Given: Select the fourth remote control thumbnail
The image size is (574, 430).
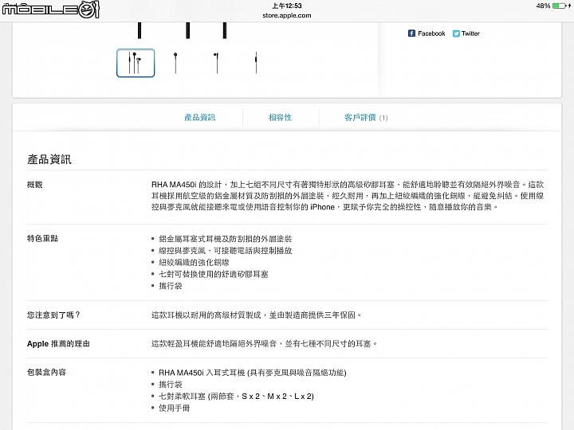Looking at the screenshot, I should coord(256,63).
